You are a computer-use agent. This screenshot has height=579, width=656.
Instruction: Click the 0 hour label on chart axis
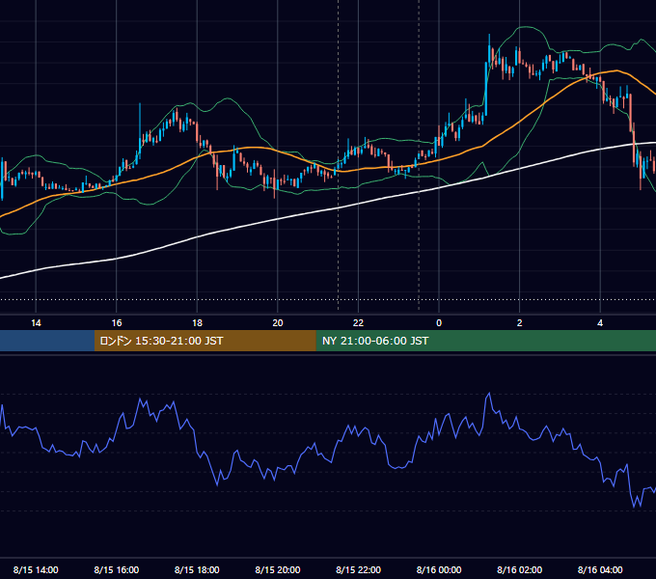(x=439, y=323)
